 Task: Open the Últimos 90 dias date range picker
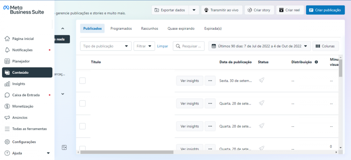pos(259,46)
